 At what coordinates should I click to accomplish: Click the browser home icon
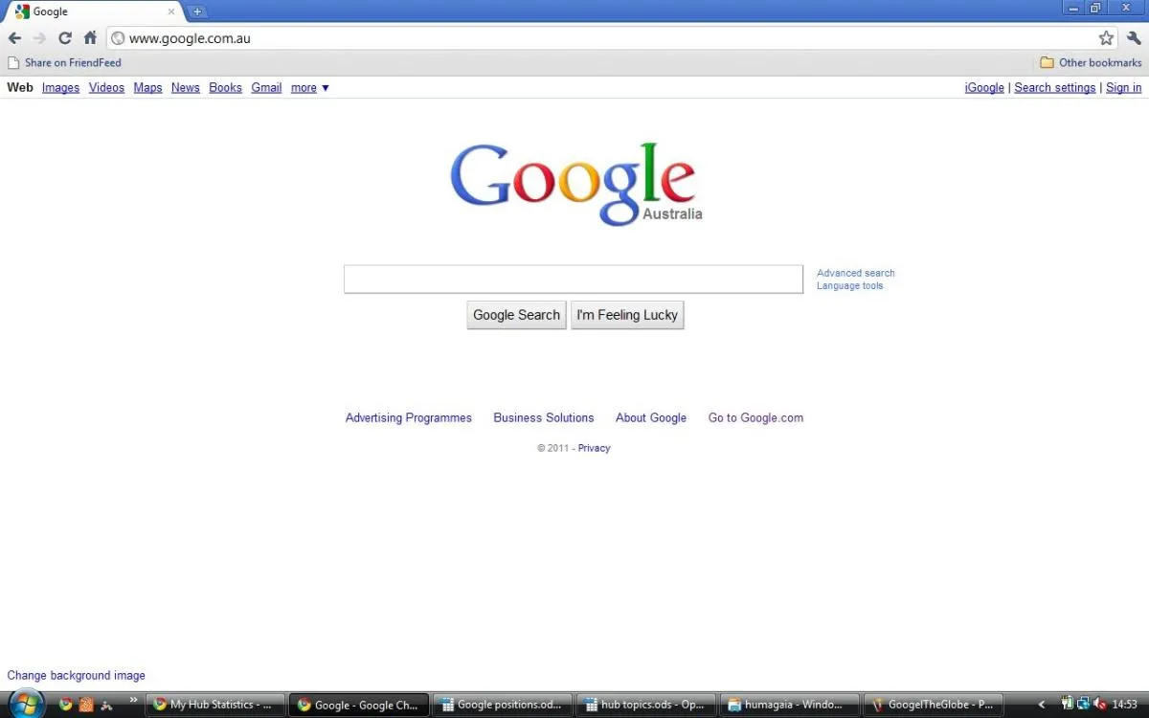(90, 38)
